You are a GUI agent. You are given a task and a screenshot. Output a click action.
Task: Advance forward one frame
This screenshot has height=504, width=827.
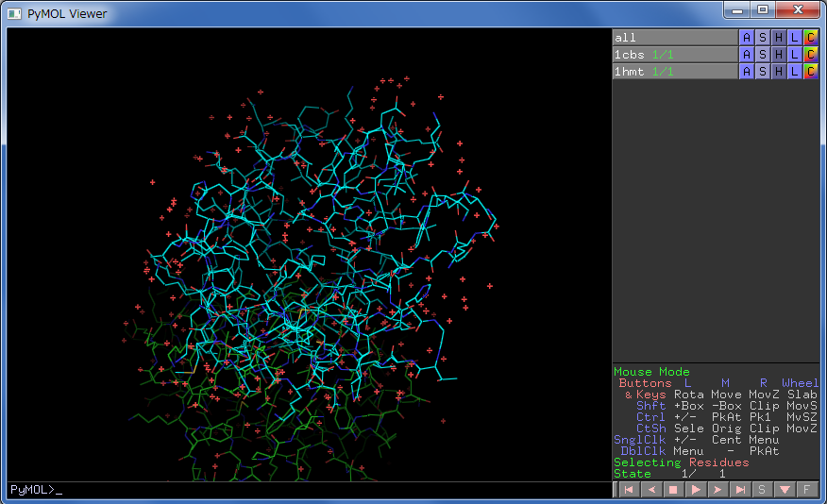pyautogui.click(x=718, y=490)
